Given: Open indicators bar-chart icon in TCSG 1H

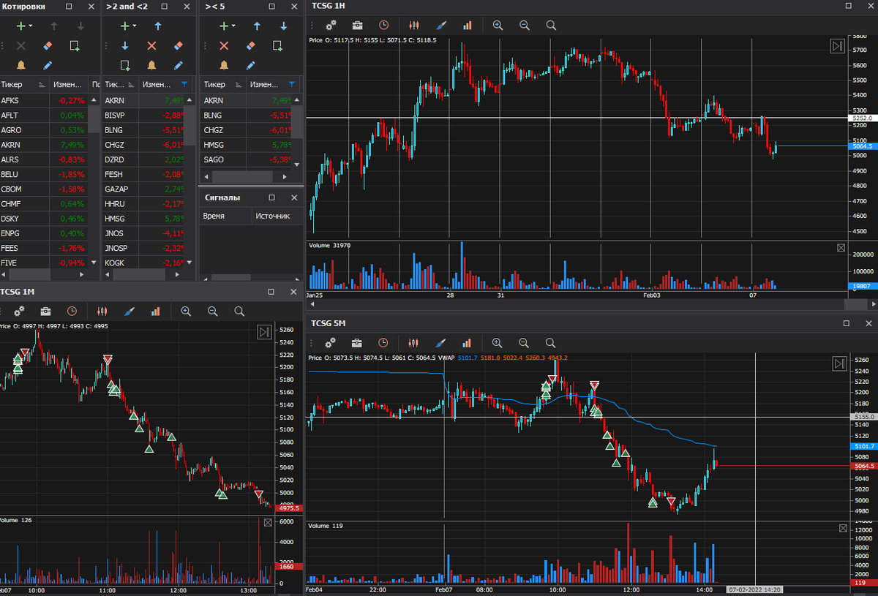Looking at the screenshot, I should 468,25.
